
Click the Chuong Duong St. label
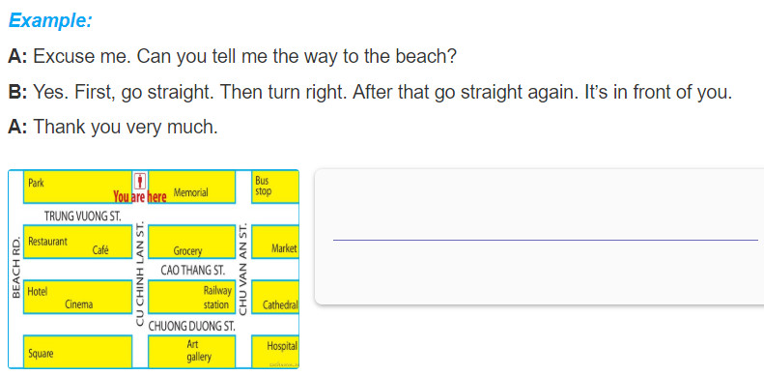click(x=191, y=326)
